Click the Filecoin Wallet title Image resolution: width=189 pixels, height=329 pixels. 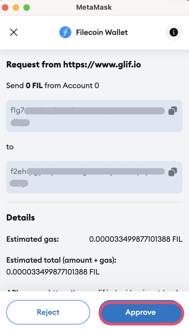pyautogui.click(x=102, y=32)
